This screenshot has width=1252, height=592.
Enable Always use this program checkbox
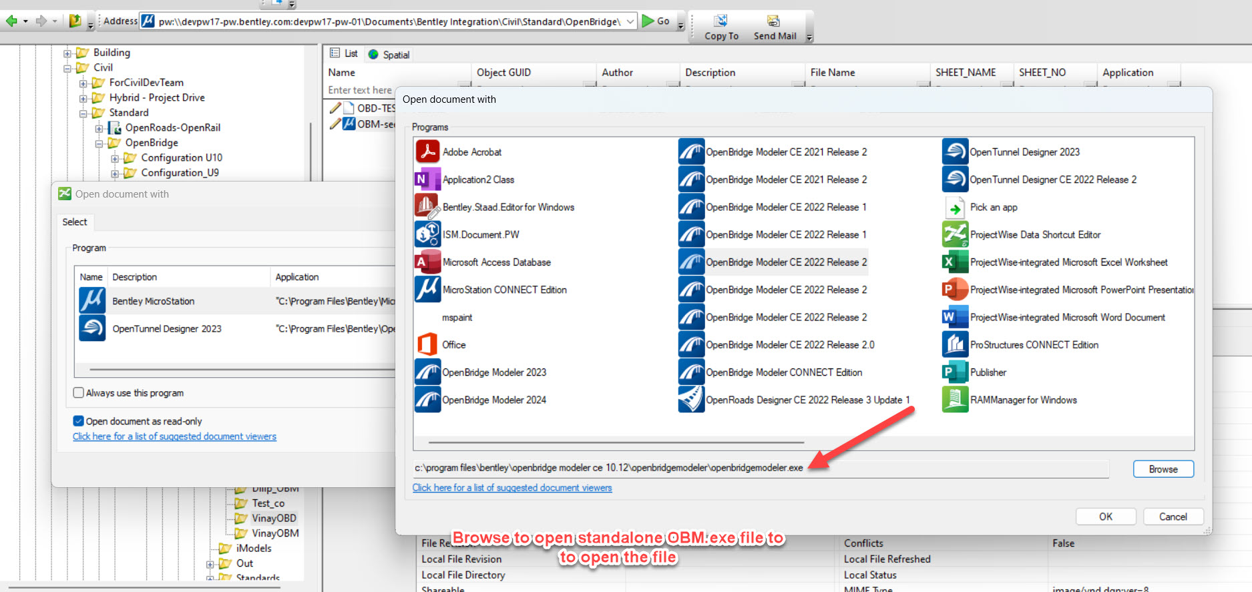pos(79,392)
